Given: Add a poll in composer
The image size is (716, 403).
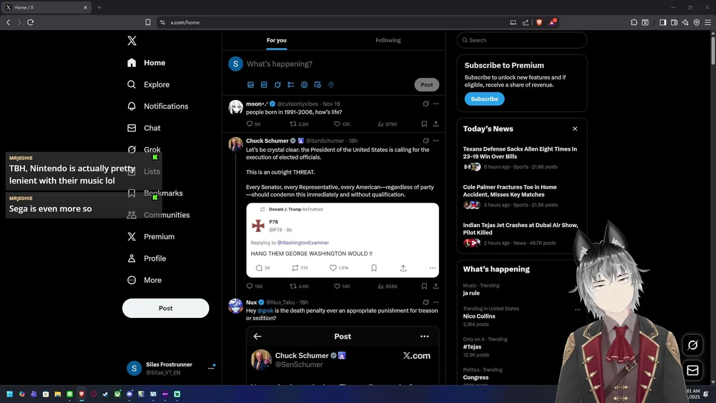Looking at the screenshot, I should tap(291, 85).
